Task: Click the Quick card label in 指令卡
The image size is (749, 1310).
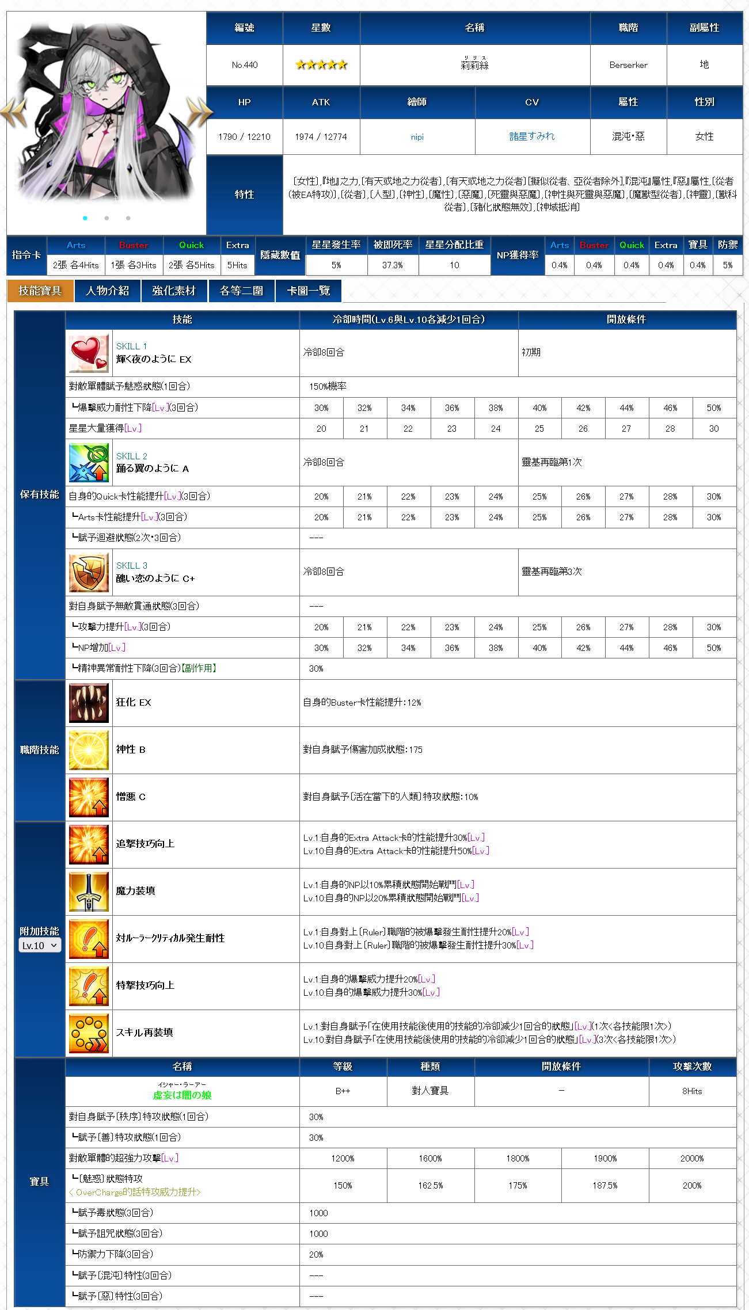Action: point(192,245)
